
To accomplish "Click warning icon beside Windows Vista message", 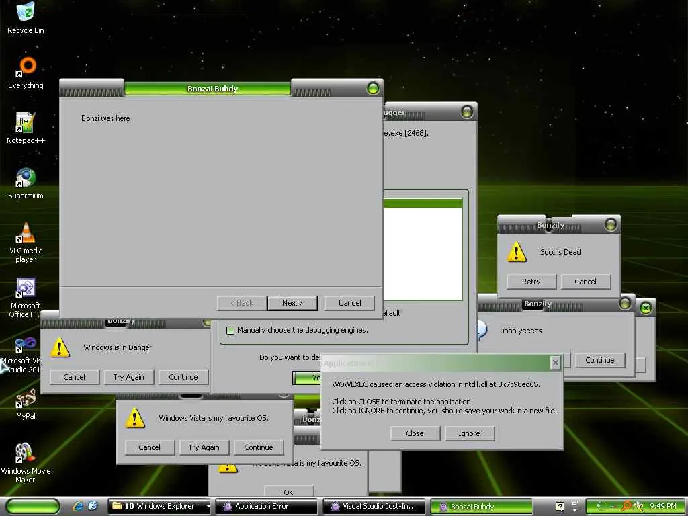I will pyautogui.click(x=134, y=418).
